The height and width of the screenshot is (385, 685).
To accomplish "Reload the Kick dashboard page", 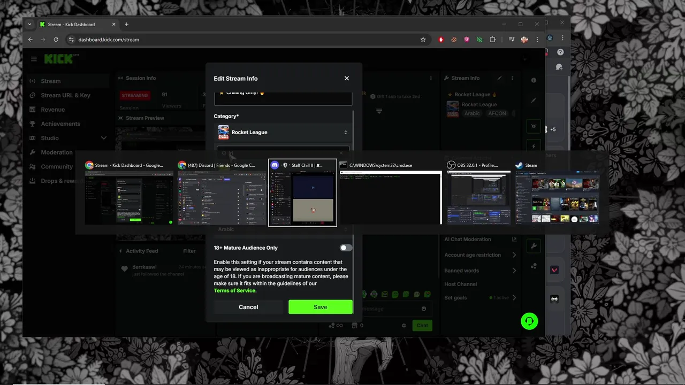I will point(56,40).
